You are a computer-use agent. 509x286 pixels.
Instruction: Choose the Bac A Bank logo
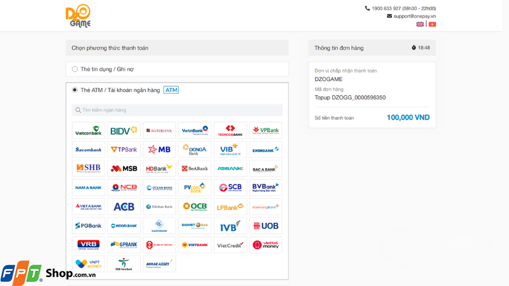pyautogui.click(x=265, y=168)
